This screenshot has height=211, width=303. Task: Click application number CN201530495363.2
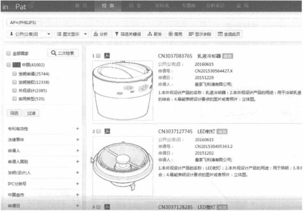[213, 147]
